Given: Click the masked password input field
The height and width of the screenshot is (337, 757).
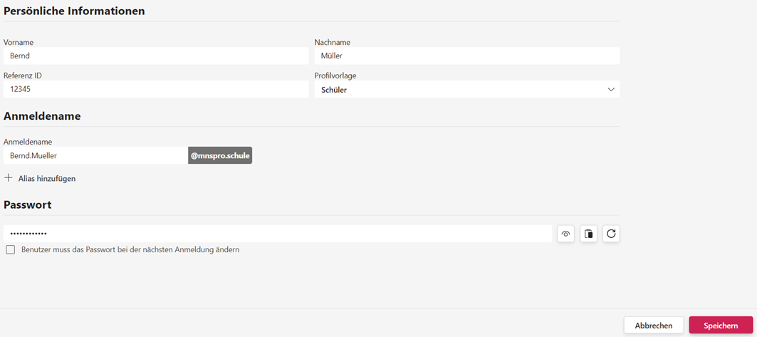Looking at the screenshot, I should 278,234.
